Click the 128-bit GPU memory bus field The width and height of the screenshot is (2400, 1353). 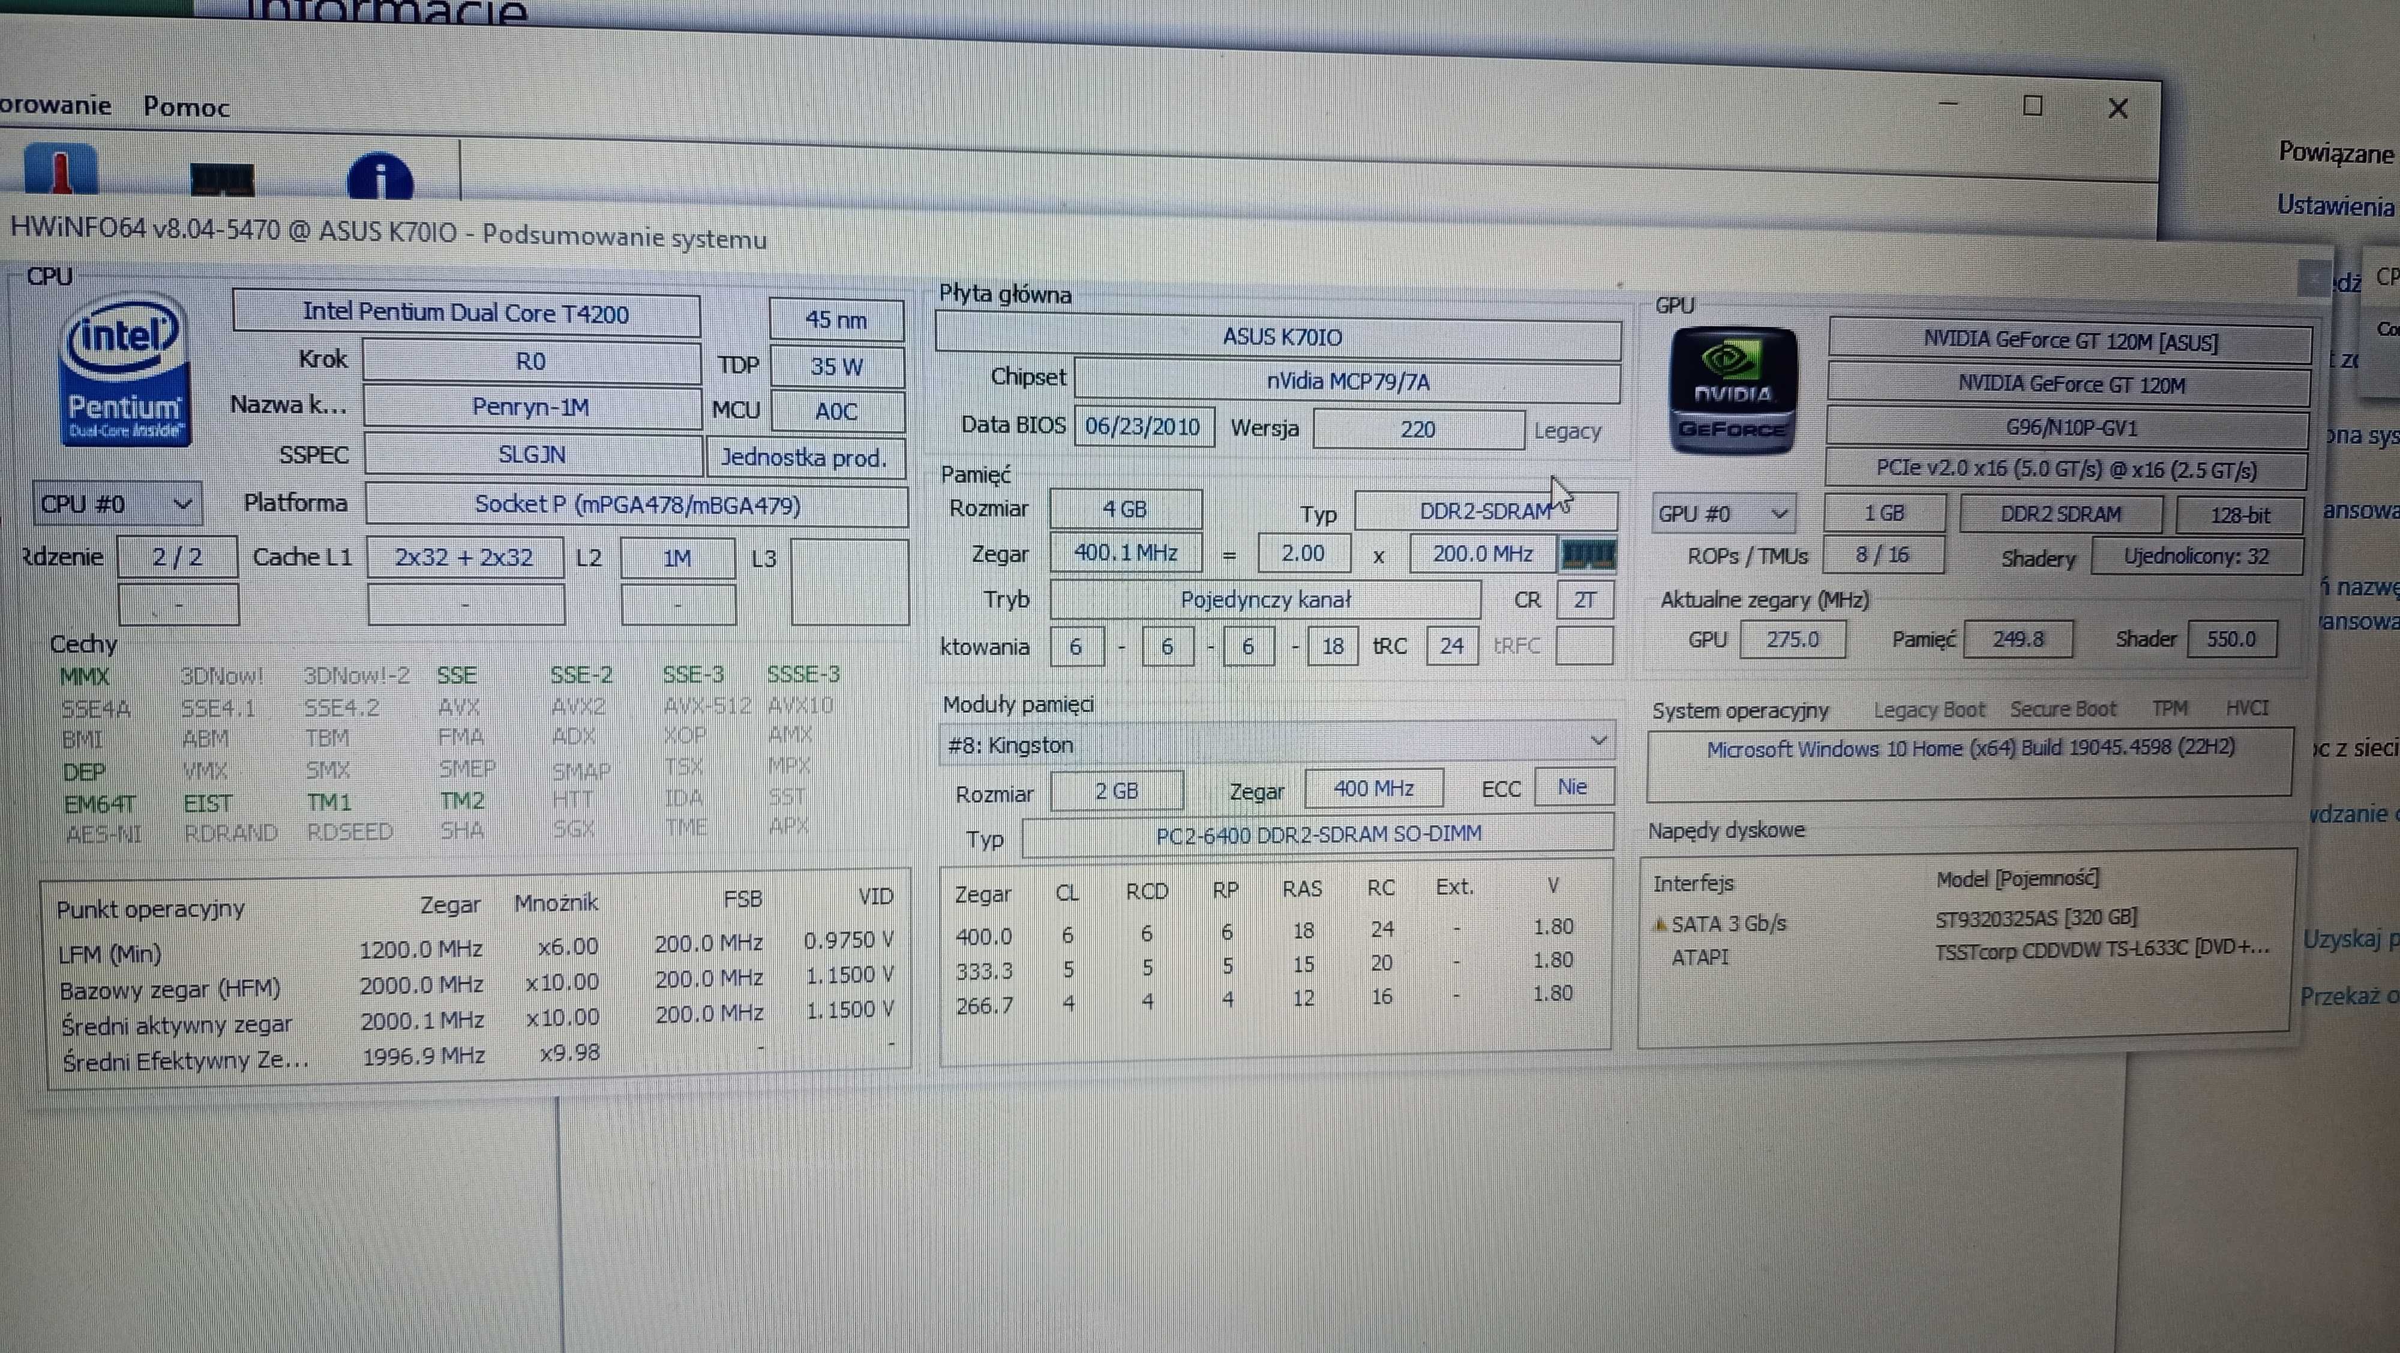pyautogui.click(x=2240, y=515)
